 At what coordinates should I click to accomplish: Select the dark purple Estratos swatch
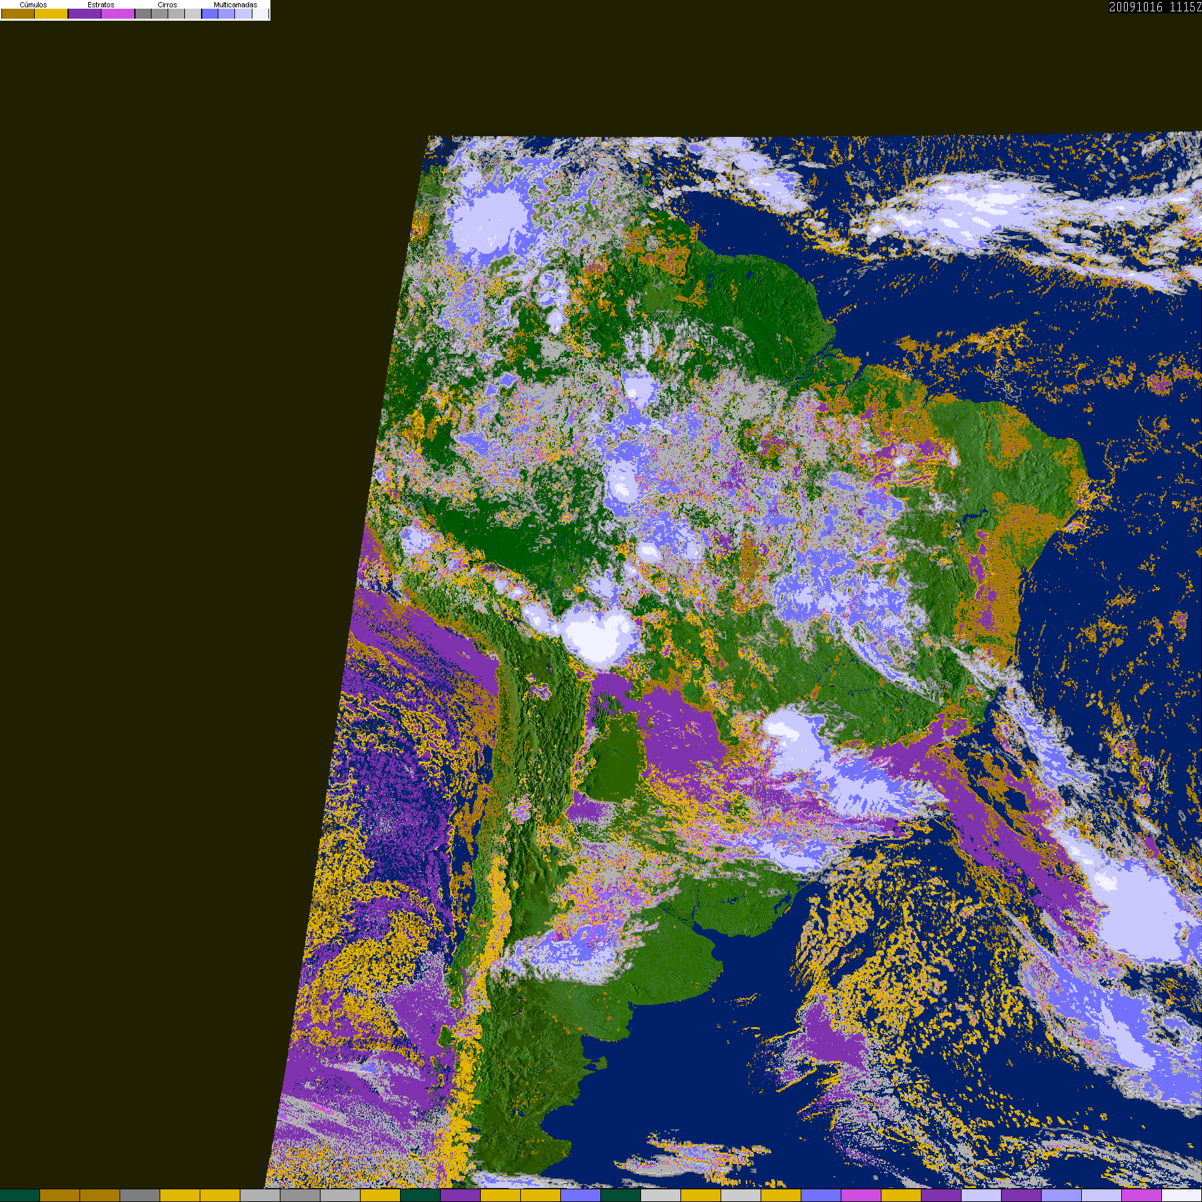85,13
